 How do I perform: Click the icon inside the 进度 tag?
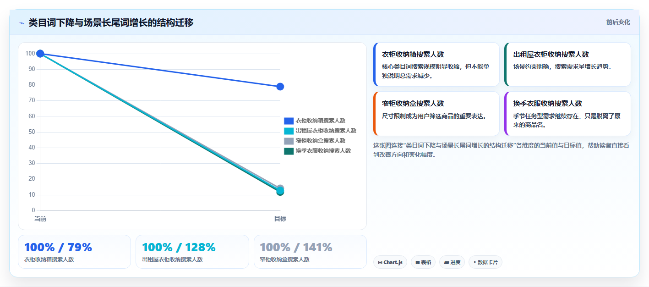[x=447, y=263]
